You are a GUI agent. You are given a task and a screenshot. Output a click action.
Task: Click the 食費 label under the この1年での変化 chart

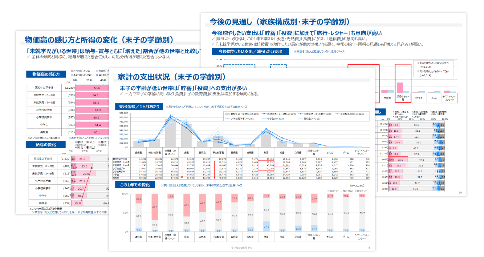click(x=186, y=237)
